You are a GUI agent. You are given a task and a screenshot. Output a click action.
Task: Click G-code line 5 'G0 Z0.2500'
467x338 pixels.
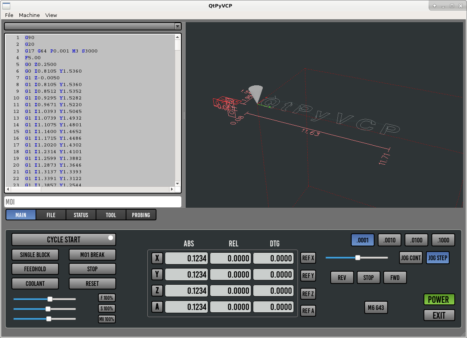click(41, 64)
